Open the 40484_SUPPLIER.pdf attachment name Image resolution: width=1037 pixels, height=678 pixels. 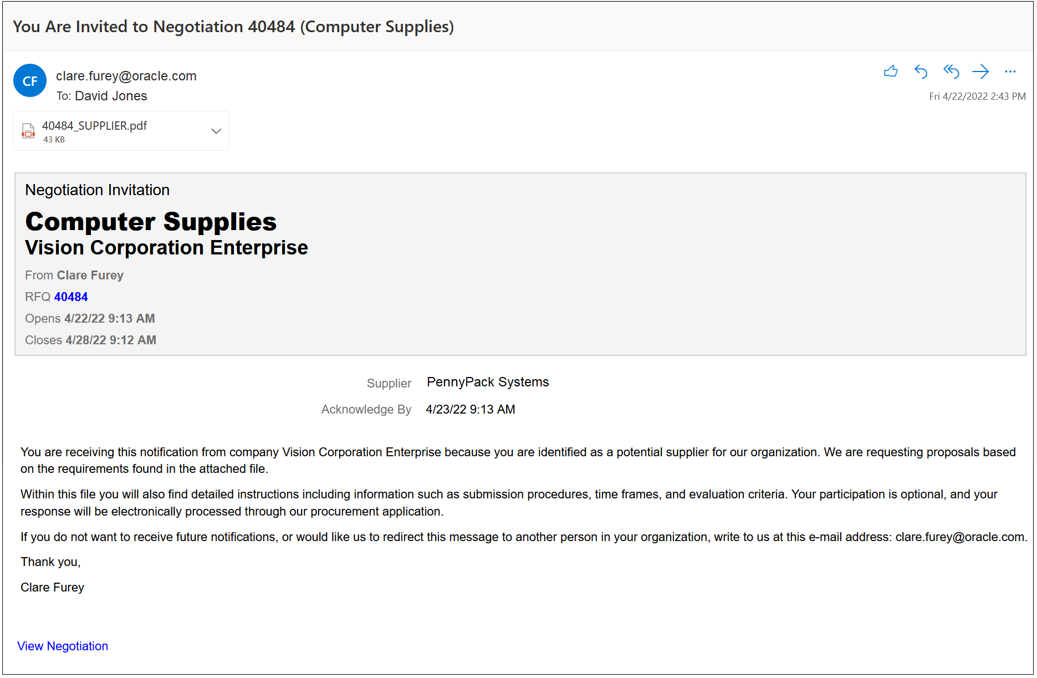(94, 126)
